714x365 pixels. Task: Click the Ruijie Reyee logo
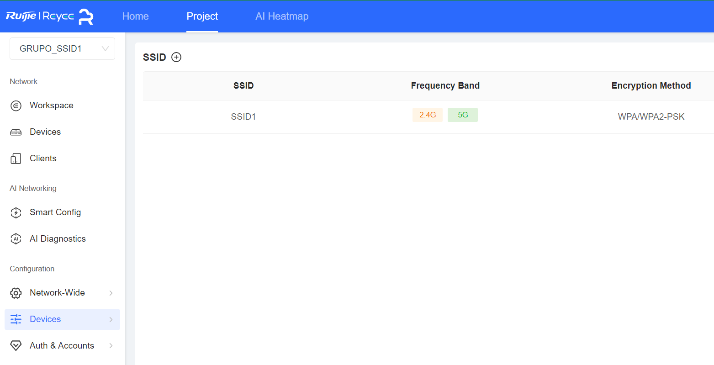pos(49,16)
